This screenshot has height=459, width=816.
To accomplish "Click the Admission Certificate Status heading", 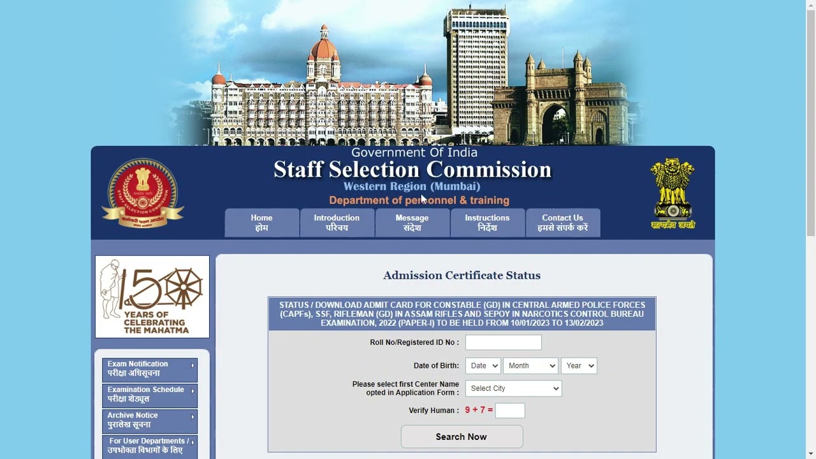I will tap(462, 275).
